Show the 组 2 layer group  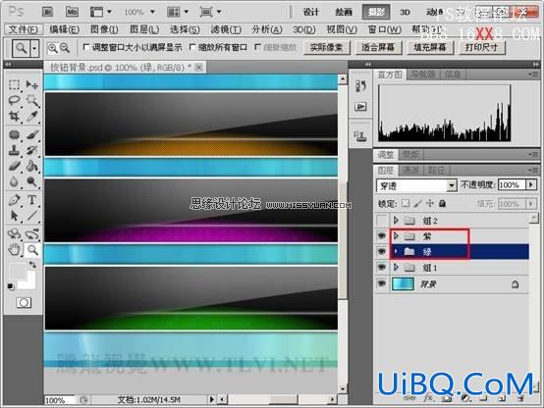[x=382, y=221]
